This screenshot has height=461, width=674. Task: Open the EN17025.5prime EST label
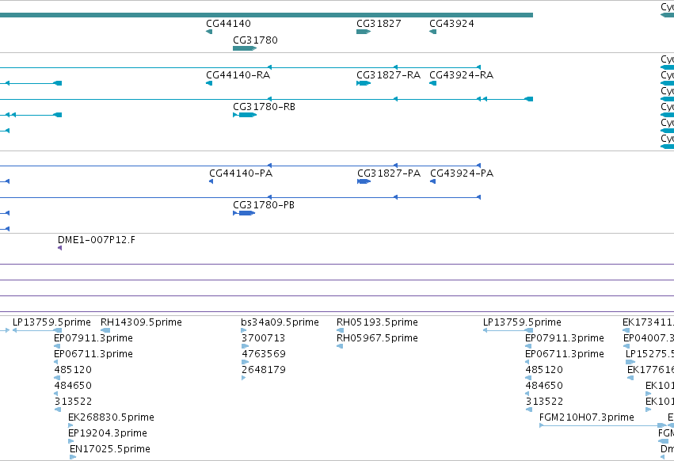coord(109,449)
